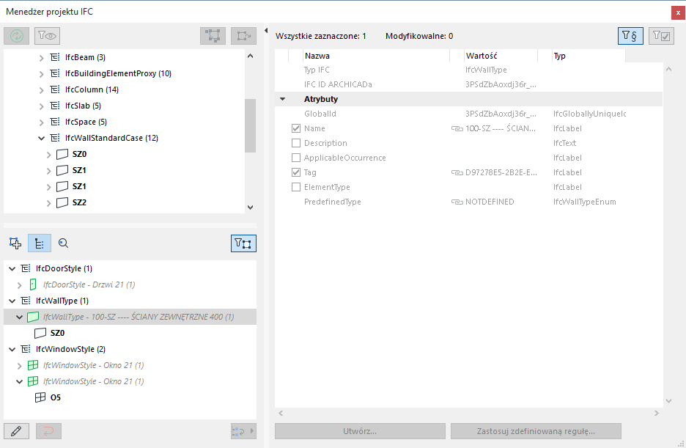
Task: Uncheck the Tag attribute checkbox
Action: coord(296,172)
